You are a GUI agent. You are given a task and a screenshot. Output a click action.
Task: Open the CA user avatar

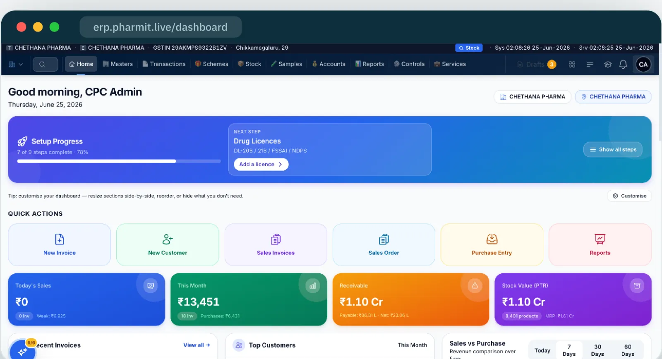click(x=643, y=65)
